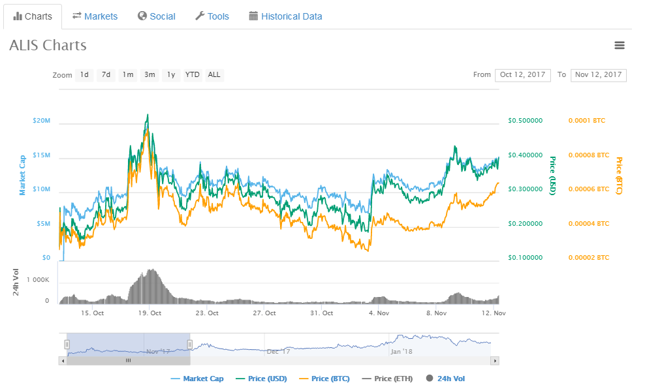The height and width of the screenshot is (389, 645).
Task: Click the From date field Oct 12, 2017
Action: click(522, 75)
